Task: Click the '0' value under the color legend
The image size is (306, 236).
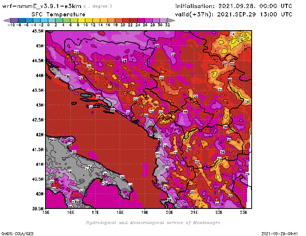Action: [48, 25]
